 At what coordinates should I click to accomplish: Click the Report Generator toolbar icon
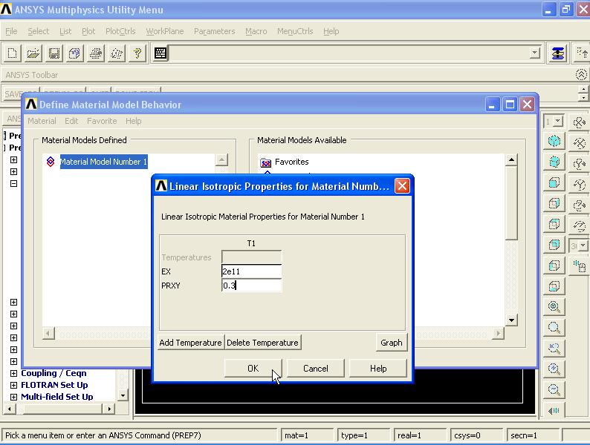pyautogui.click(x=117, y=53)
